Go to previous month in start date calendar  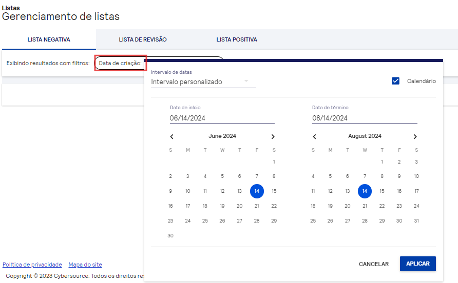pos(171,136)
